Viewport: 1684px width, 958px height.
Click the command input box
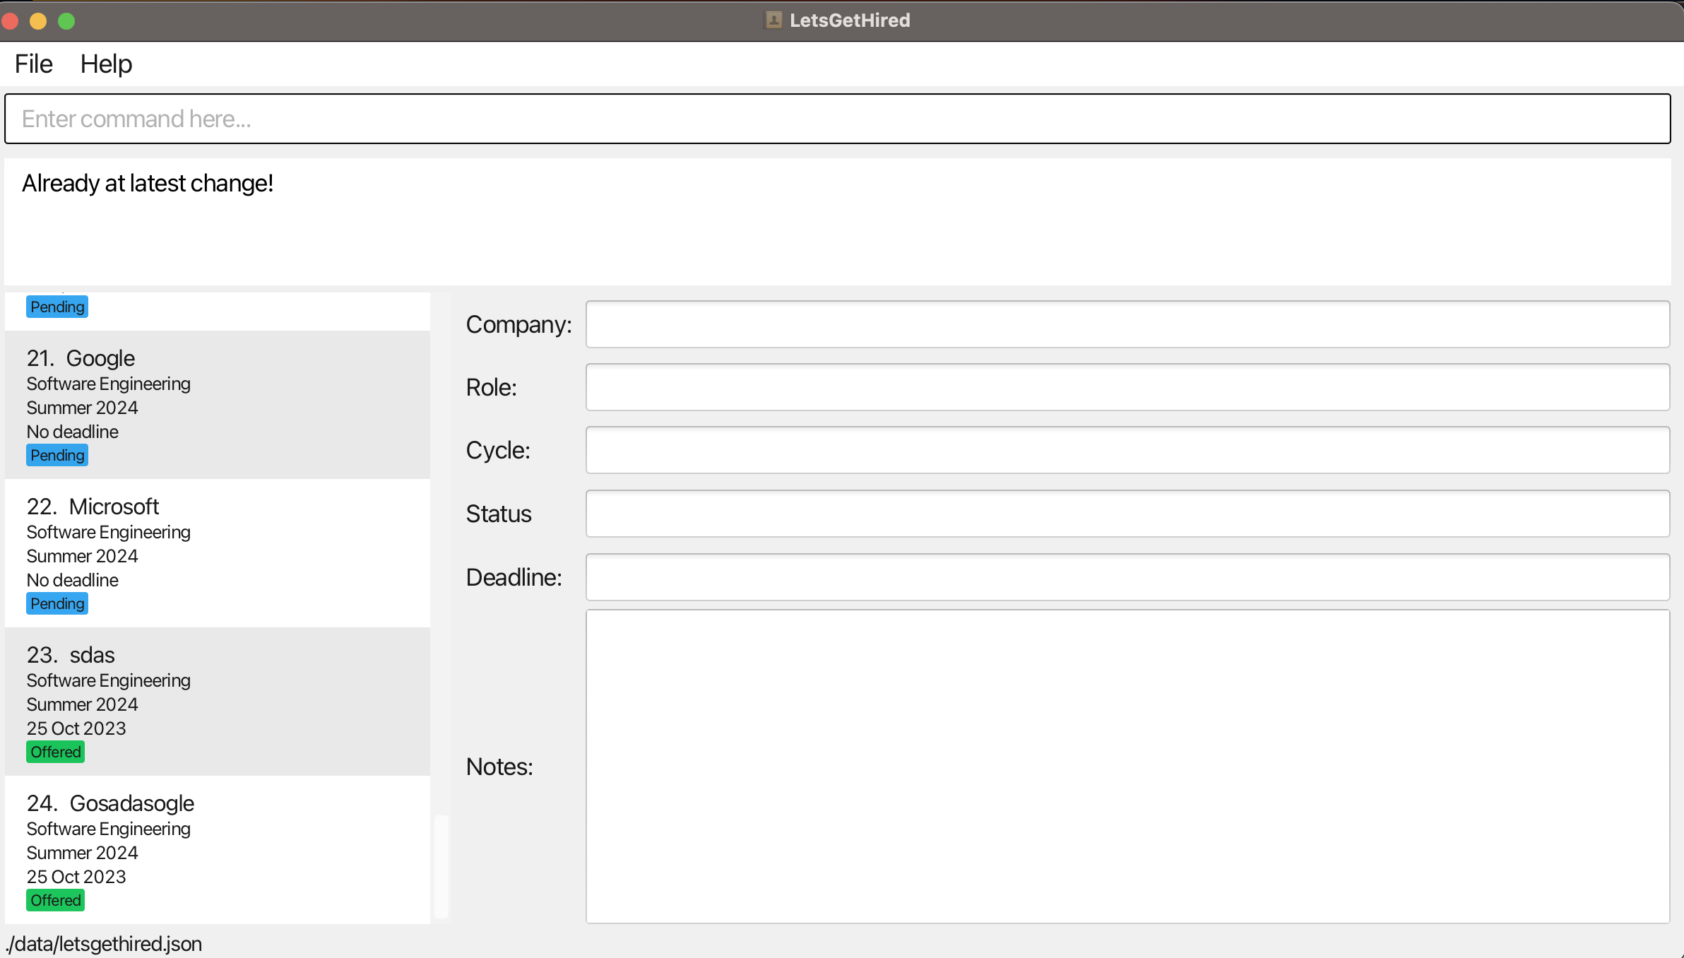837,119
